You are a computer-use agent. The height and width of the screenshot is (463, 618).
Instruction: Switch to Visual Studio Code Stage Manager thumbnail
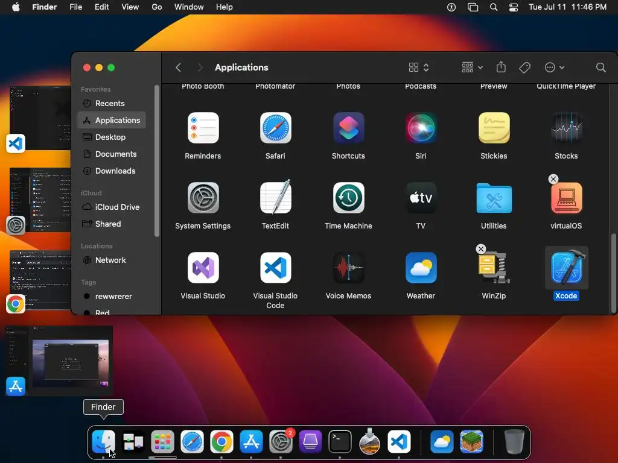click(40, 118)
